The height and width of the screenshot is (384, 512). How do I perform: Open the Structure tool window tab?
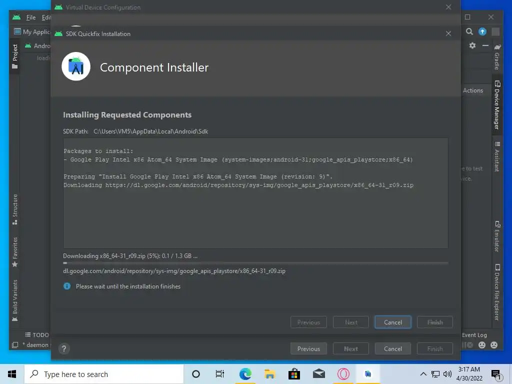[14, 209]
